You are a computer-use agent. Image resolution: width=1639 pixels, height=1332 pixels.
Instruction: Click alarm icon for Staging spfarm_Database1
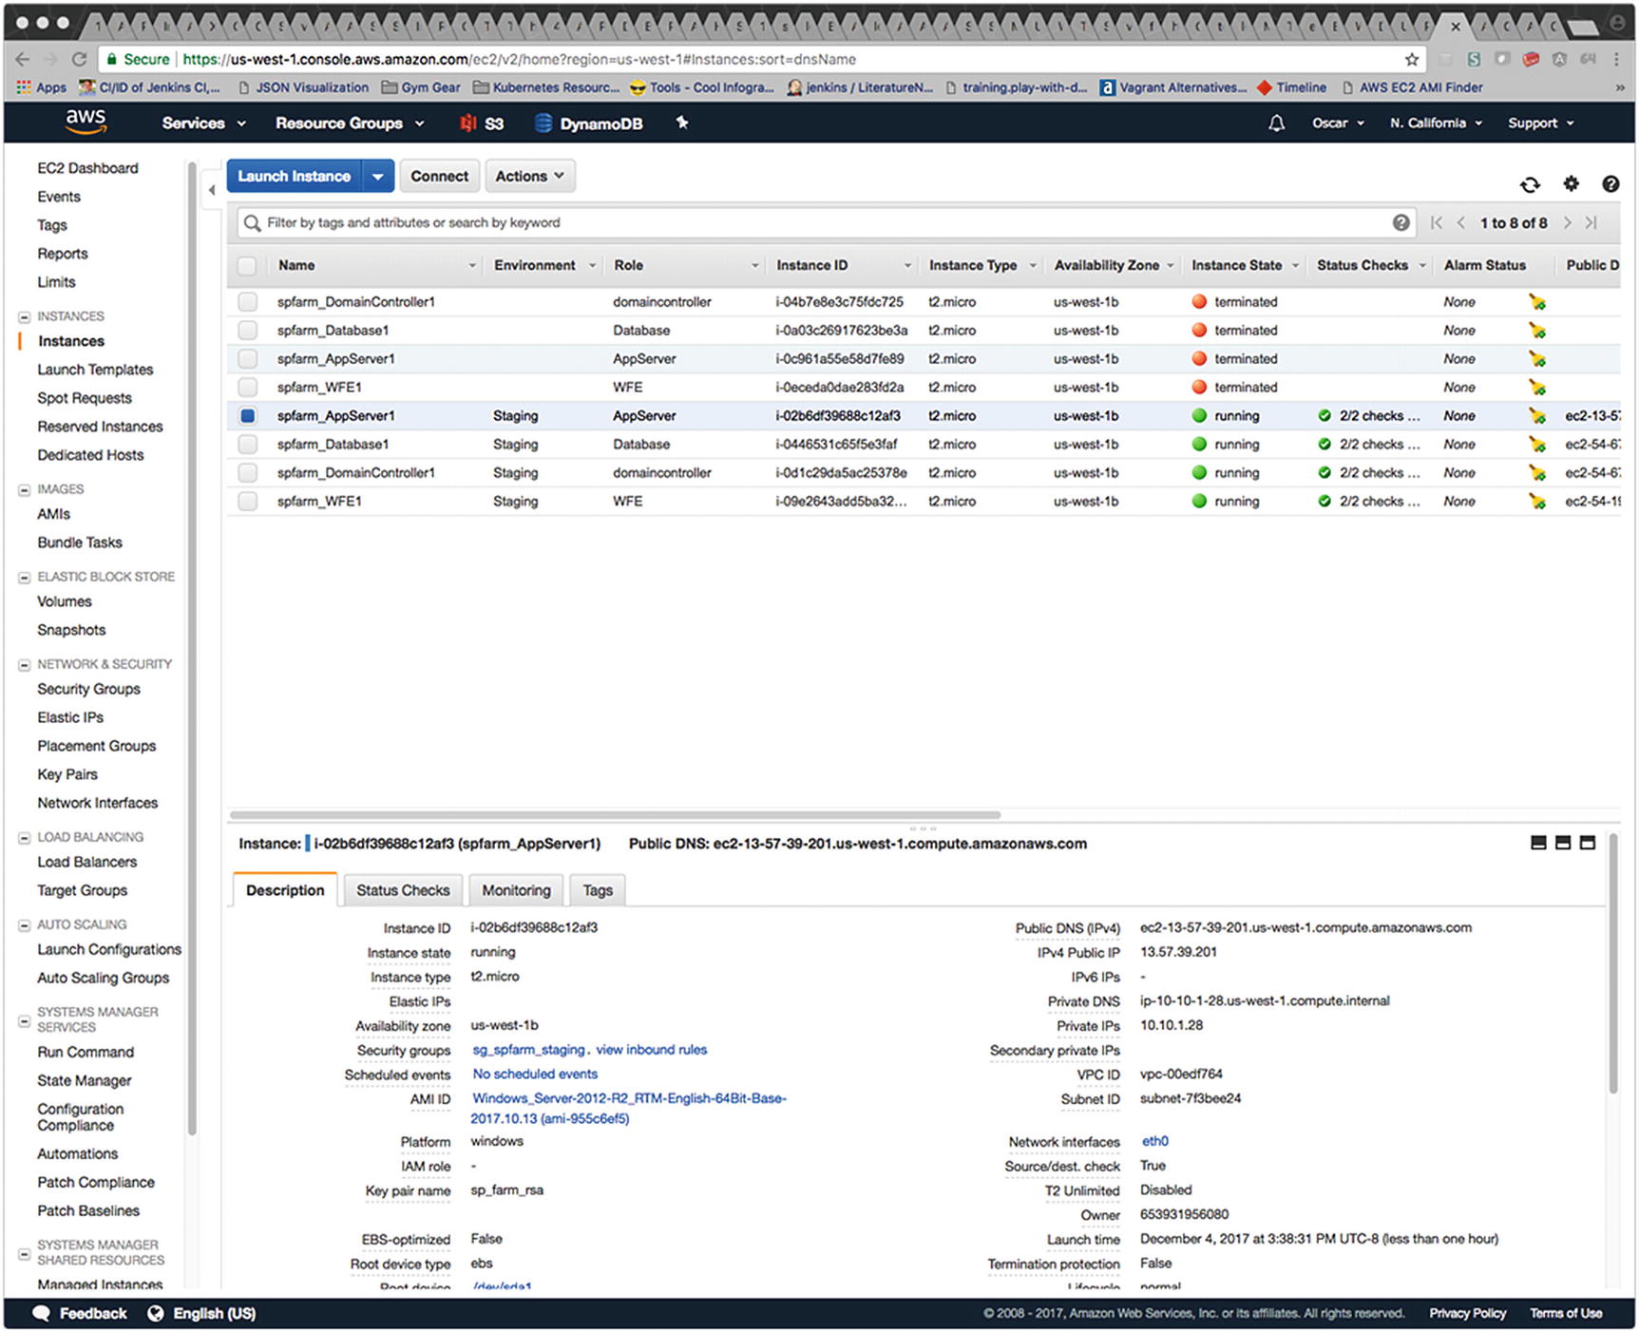(1537, 445)
